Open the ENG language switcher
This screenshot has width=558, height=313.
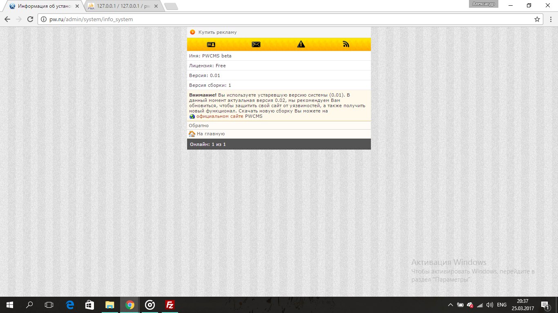[x=502, y=305]
